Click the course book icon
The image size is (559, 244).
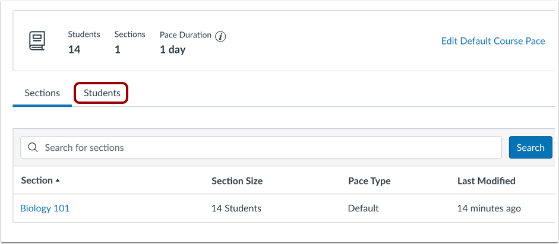coord(37,42)
